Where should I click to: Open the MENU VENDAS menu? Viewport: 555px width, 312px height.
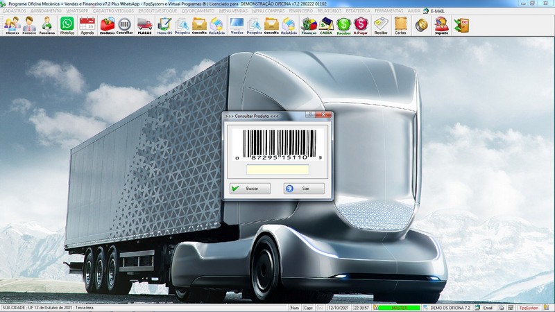[x=233, y=11]
